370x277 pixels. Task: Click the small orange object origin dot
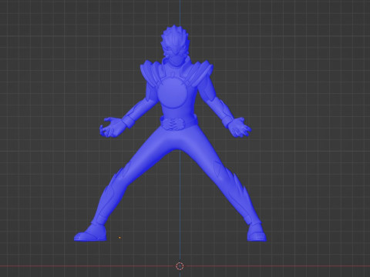119,238
